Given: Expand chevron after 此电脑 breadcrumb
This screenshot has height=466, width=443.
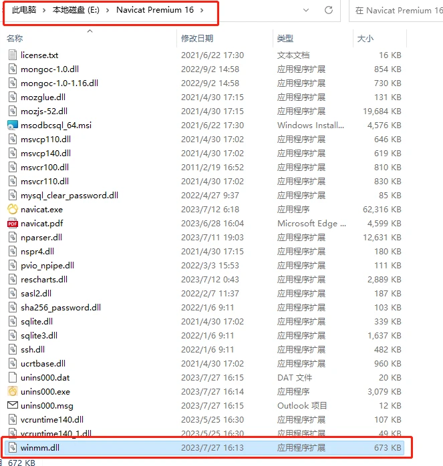Looking at the screenshot, I should [44, 11].
